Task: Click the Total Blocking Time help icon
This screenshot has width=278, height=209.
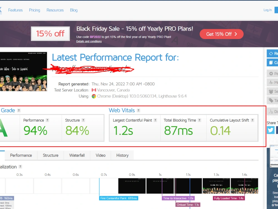Action: click(199, 120)
